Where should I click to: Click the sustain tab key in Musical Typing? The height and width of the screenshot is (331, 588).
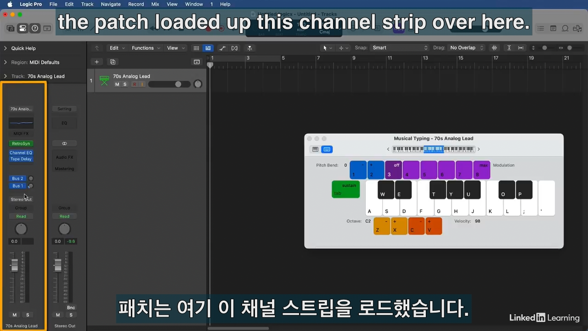346,189
